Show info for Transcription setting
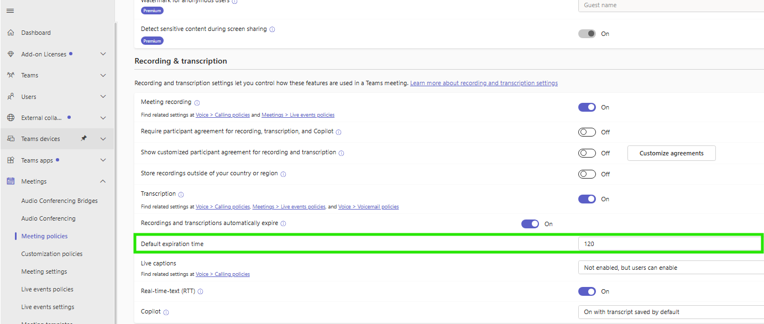This screenshot has width=764, height=324. [181, 195]
